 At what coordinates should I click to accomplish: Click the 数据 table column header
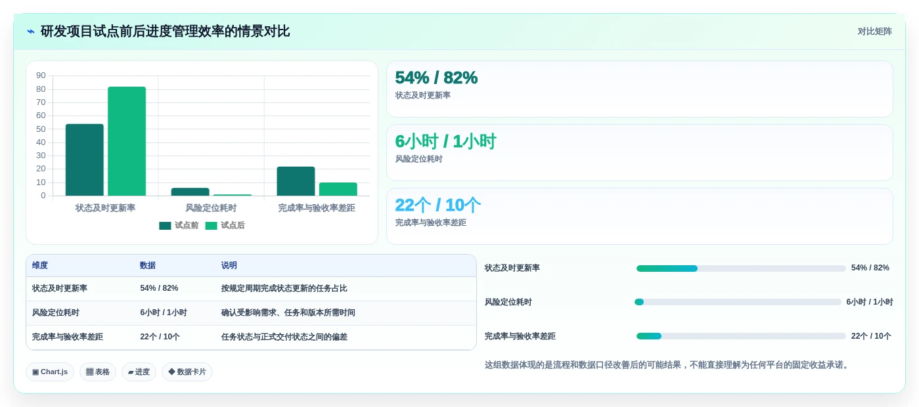(148, 265)
